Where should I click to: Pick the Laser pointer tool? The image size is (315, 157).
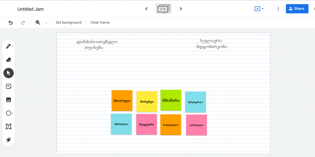coord(9,140)
